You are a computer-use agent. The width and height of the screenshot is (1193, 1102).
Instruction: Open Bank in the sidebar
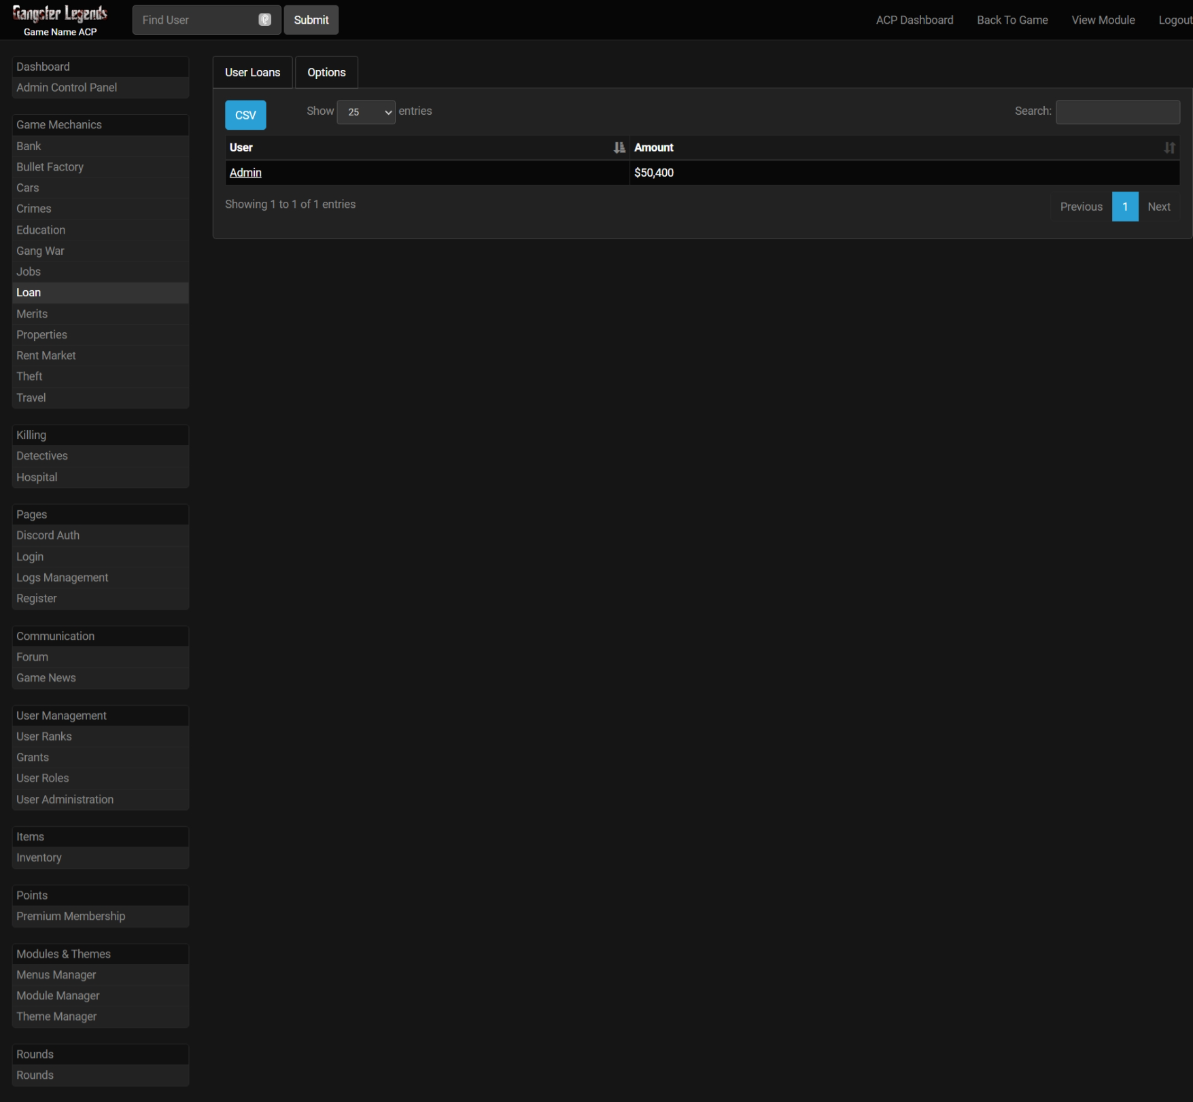29,146
